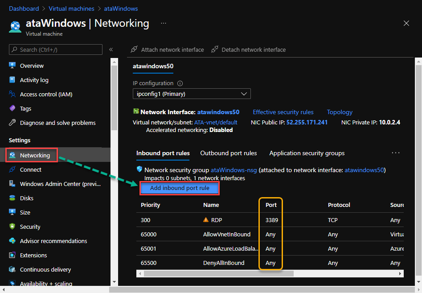Click the search magnifier icon

(x=15, y=50)
